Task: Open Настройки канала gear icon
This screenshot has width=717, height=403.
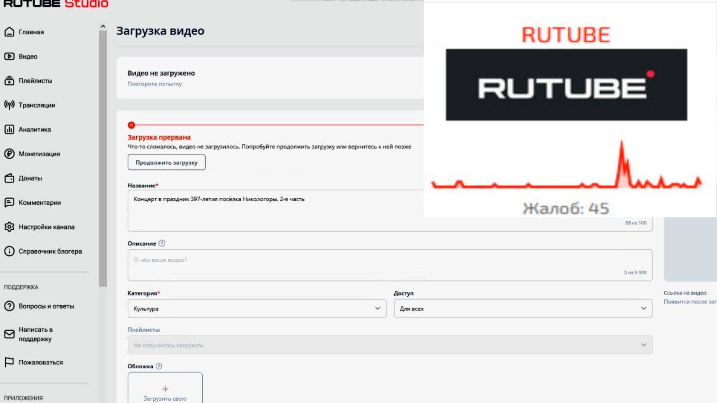Action: [9, 227]
